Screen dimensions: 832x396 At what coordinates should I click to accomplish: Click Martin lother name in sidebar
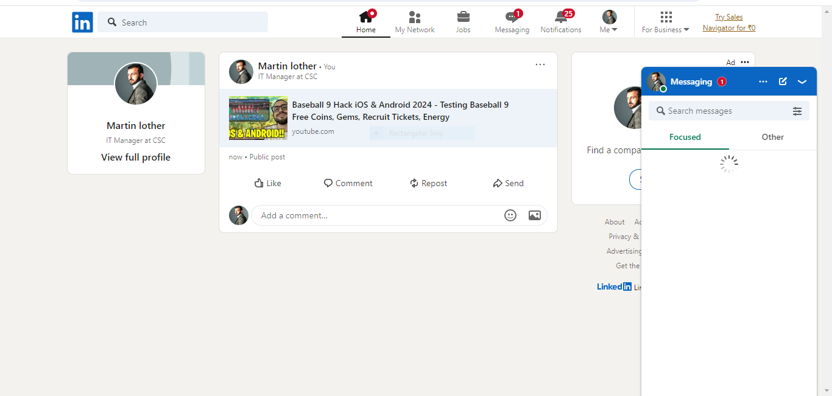(x=136, y=125)
